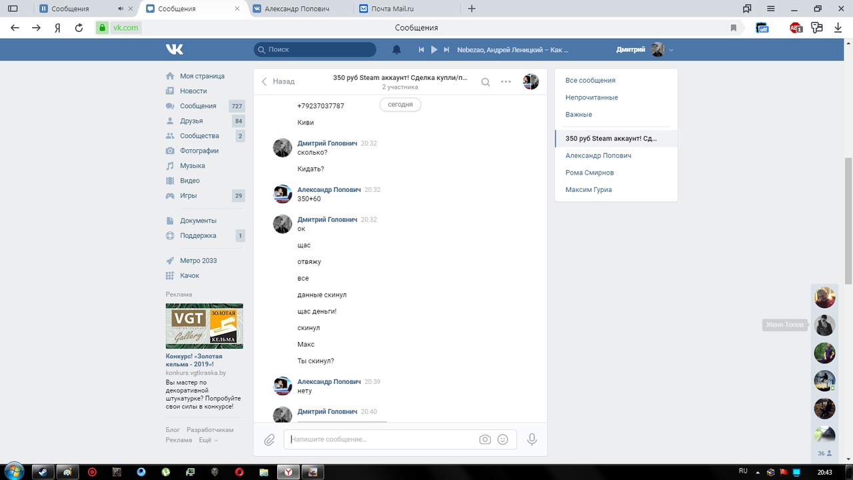Image resolution: width=853 pixels, height=480 pixels.
Task: Open the camera photo attachment icon
Action: click(485, 440)
